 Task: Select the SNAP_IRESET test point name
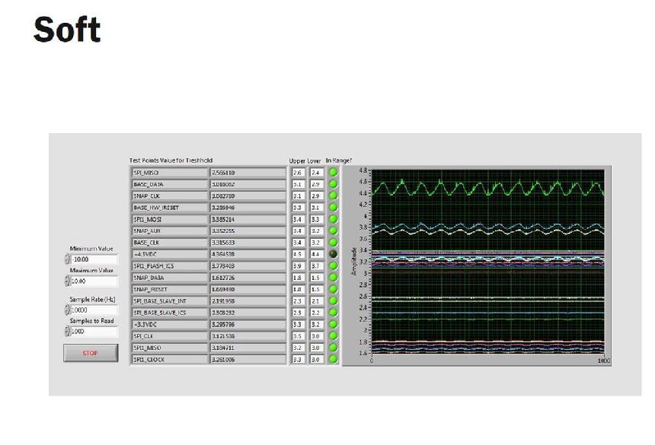click(x=169, y=289)
